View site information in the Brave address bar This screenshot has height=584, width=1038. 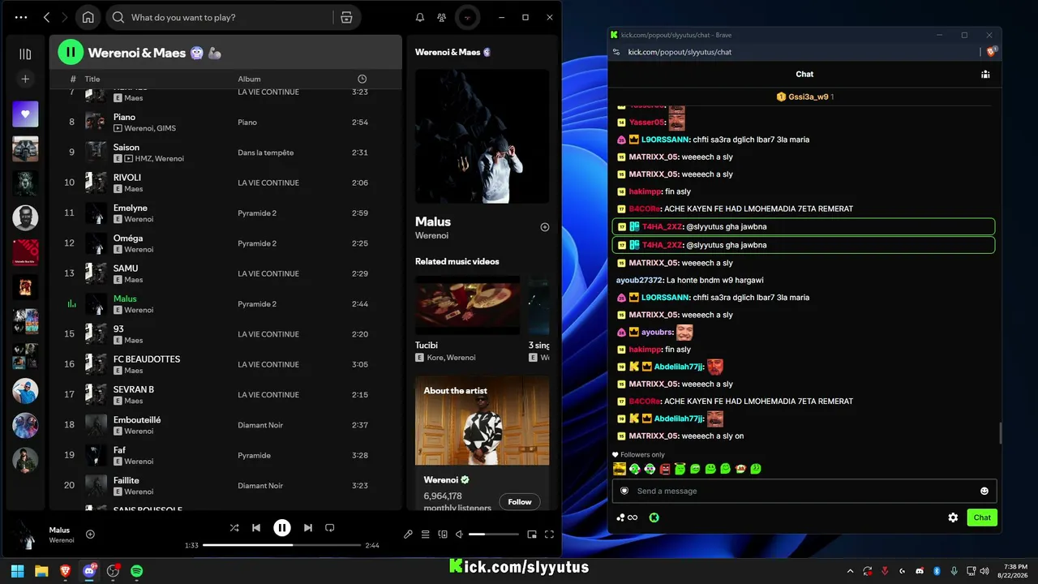tap(616, 52)
